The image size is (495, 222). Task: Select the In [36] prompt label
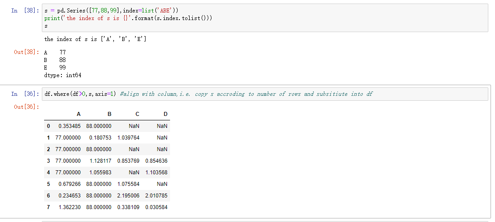click(x=25, y=94)
